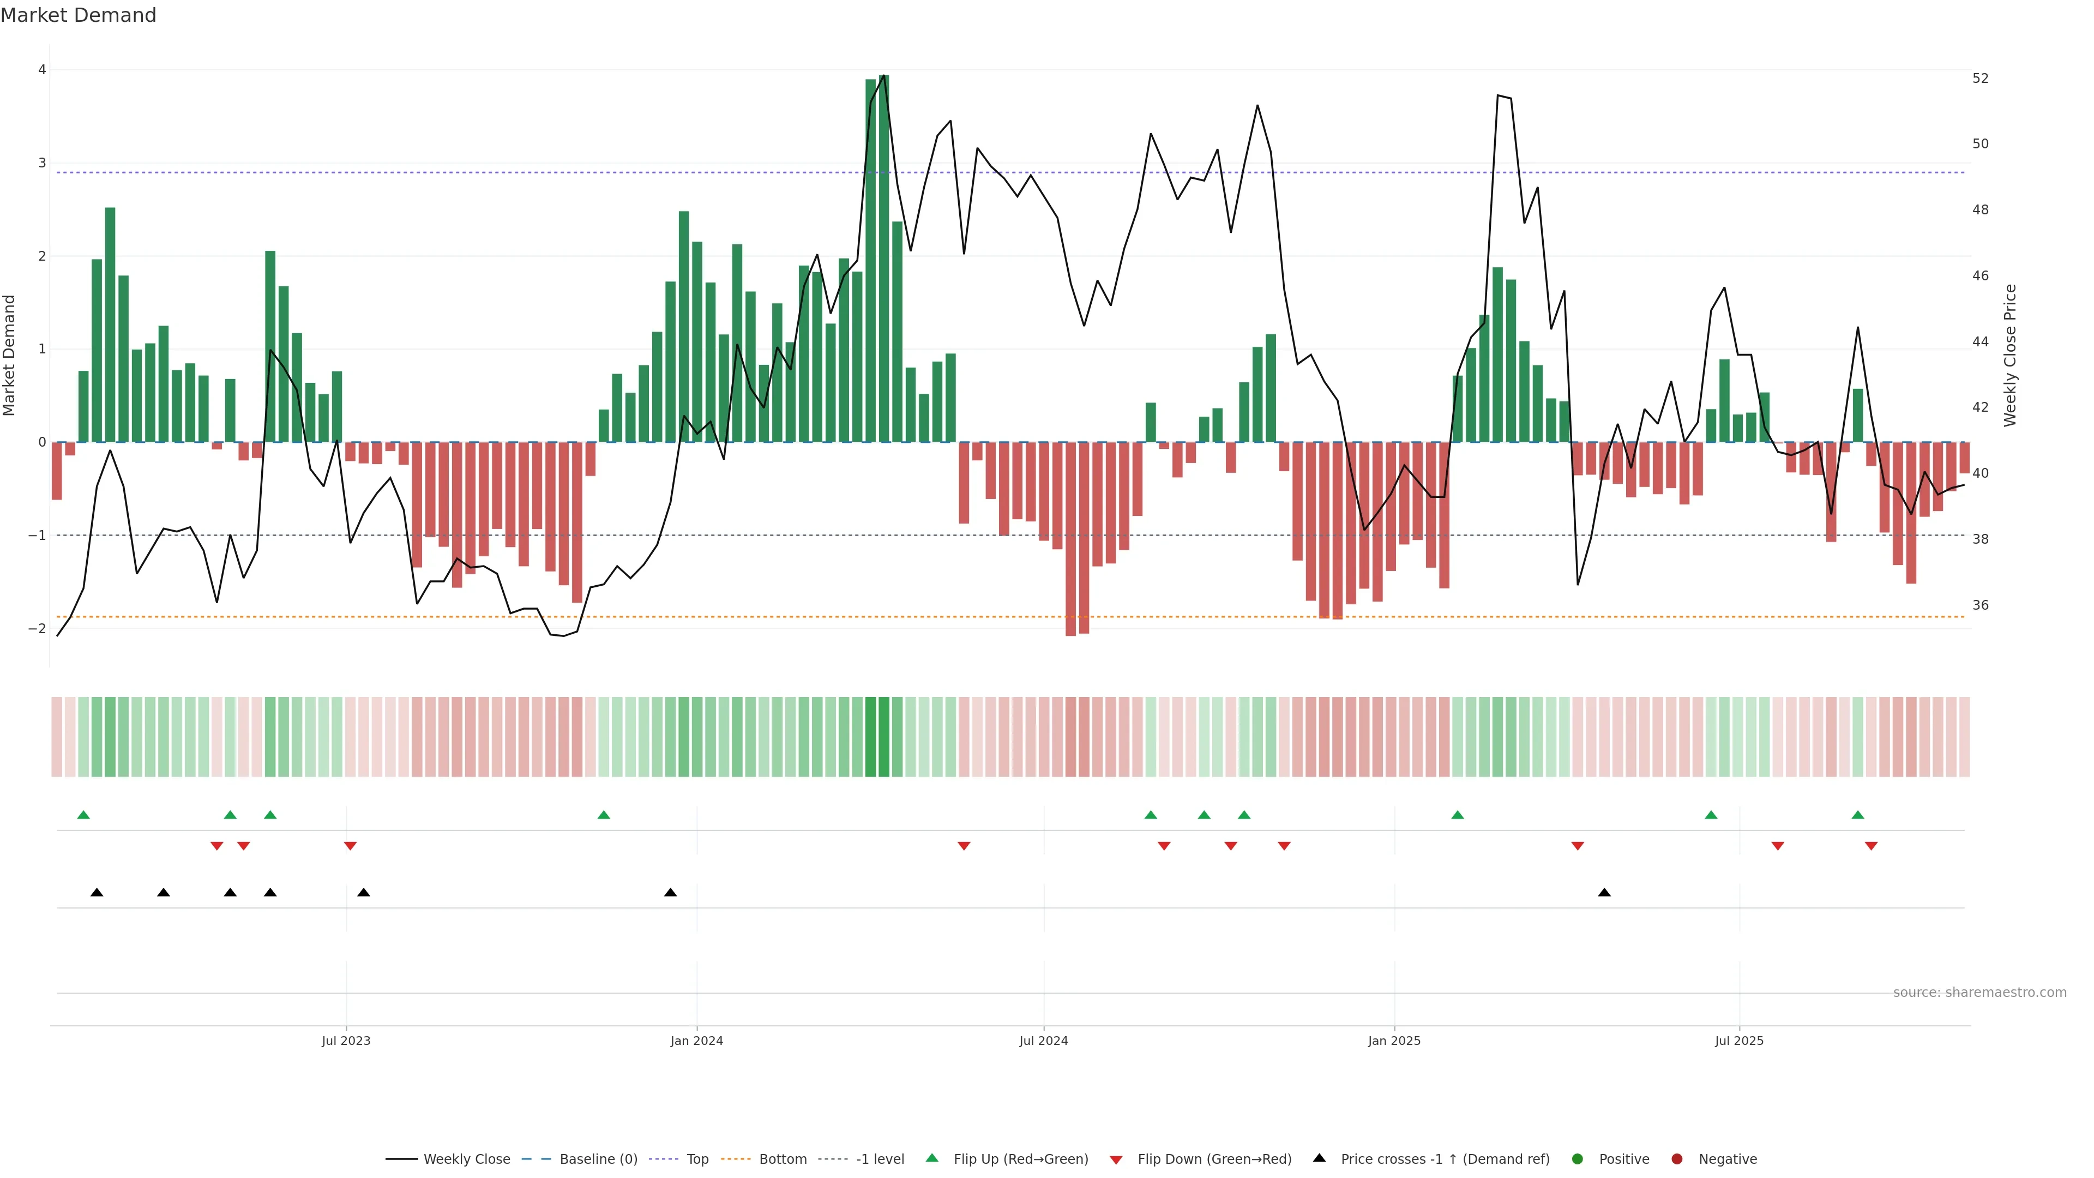Viewport: 2094px width, 1178px height.
Task: Click the Jul 2025 x-axis label
Action: point(1739,1041)
